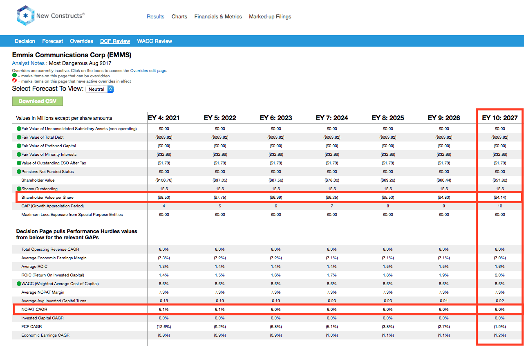This screenshot has width=524, height=346.
Task: Click the 0.22 capital turns value
Action: tap(500, 301)
